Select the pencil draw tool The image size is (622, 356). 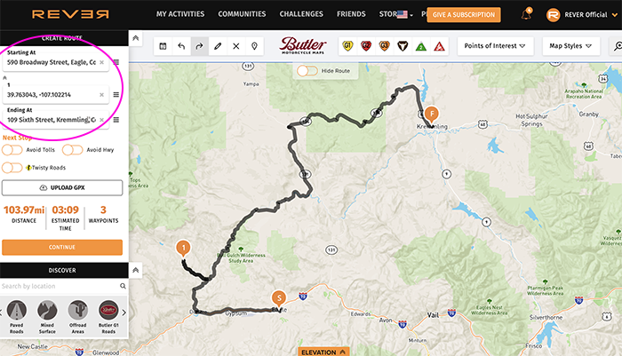(218, 46)
